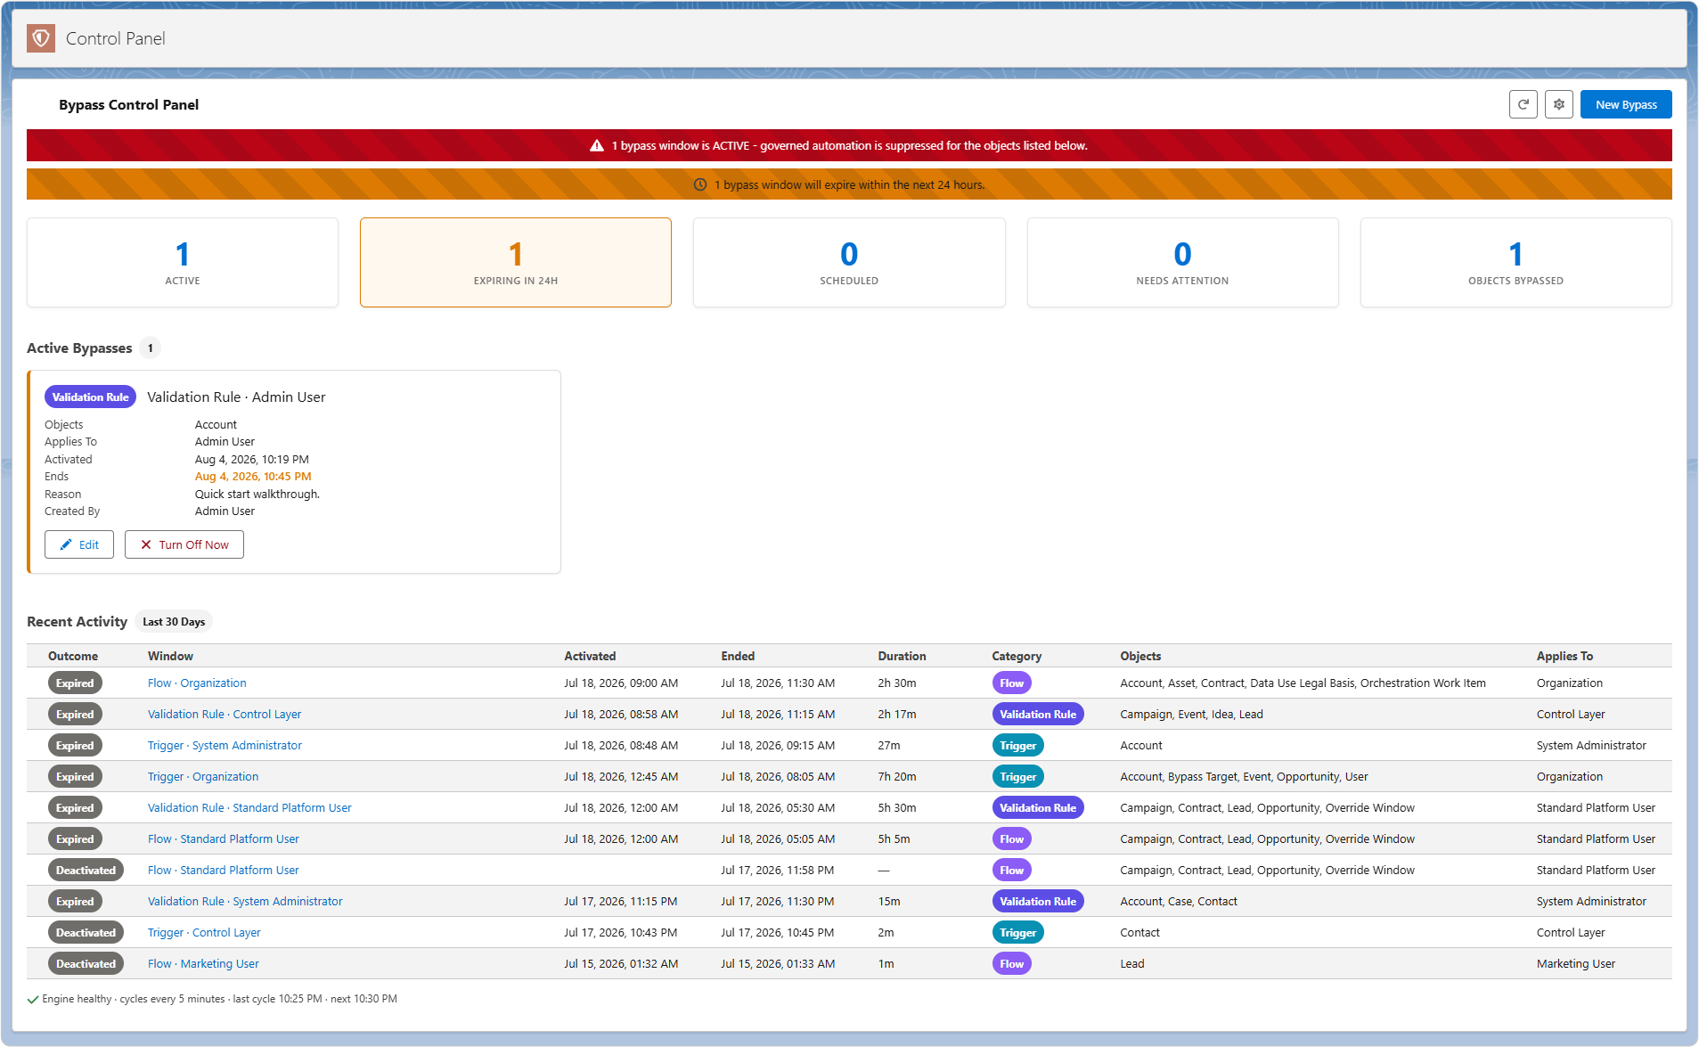Click Aug 4, 2026, 10:45 PM end time

click(x=253, y=476)
